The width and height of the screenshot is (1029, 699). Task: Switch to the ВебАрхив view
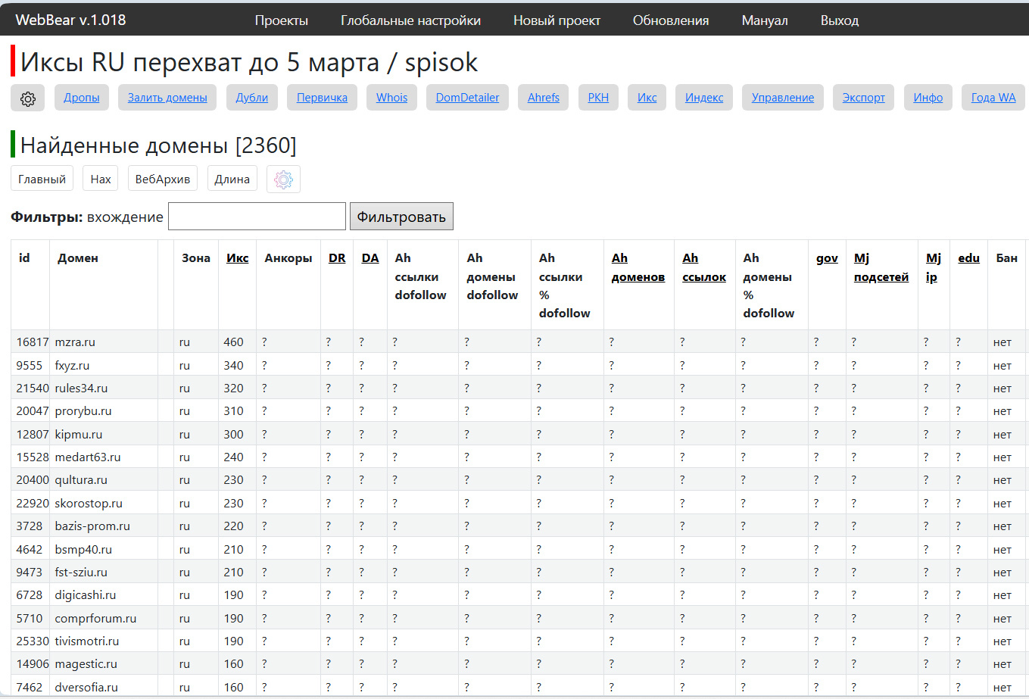click(x=162, y=179)
